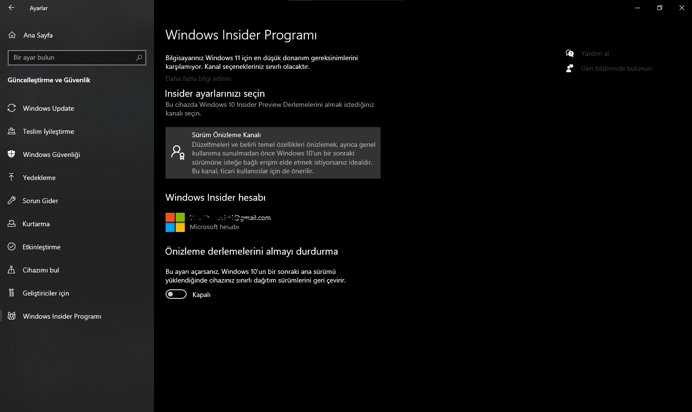Go to Teslim İyileştirme page
The width and height of the screenshot is (692, 412).
coord(77,131)
